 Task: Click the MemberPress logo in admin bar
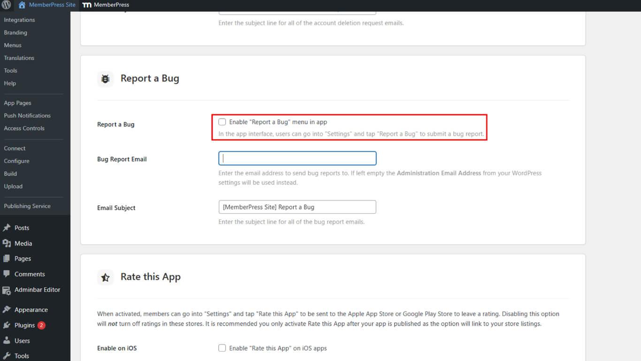87,5
